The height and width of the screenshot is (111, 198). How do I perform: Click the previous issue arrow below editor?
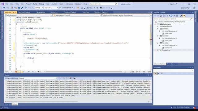coord(29,72)
